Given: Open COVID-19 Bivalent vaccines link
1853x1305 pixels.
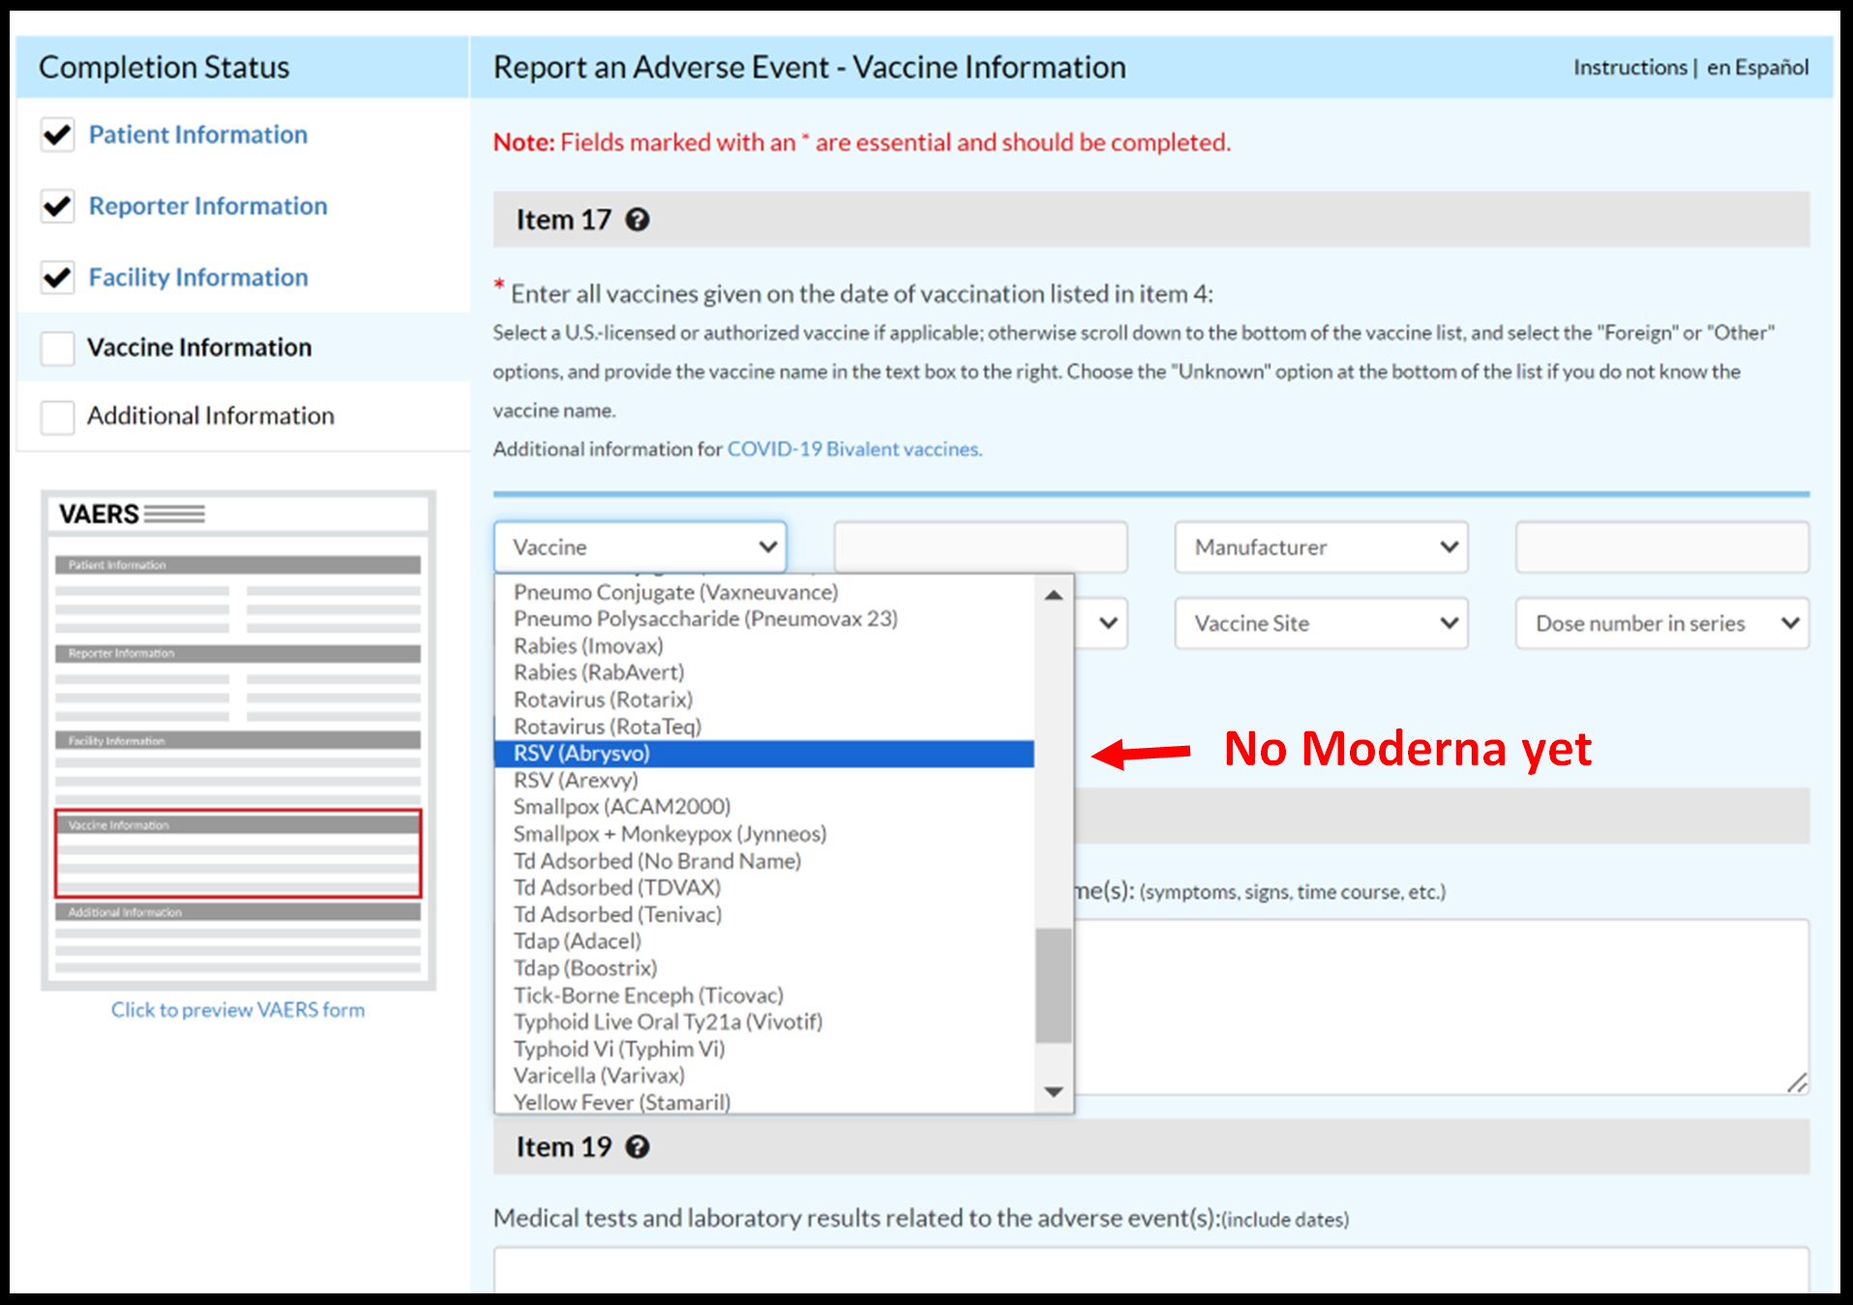Looking at the screenshot, I should [853, 449].
